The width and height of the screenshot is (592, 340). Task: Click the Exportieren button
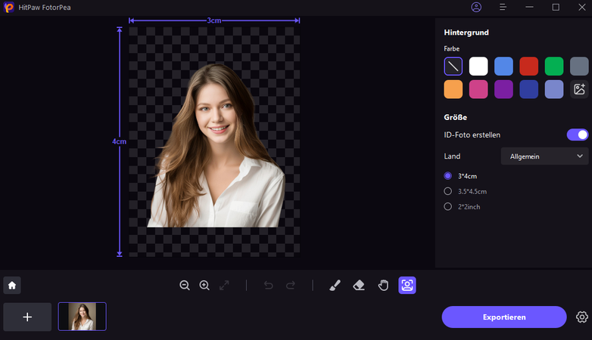coord(503,317)
